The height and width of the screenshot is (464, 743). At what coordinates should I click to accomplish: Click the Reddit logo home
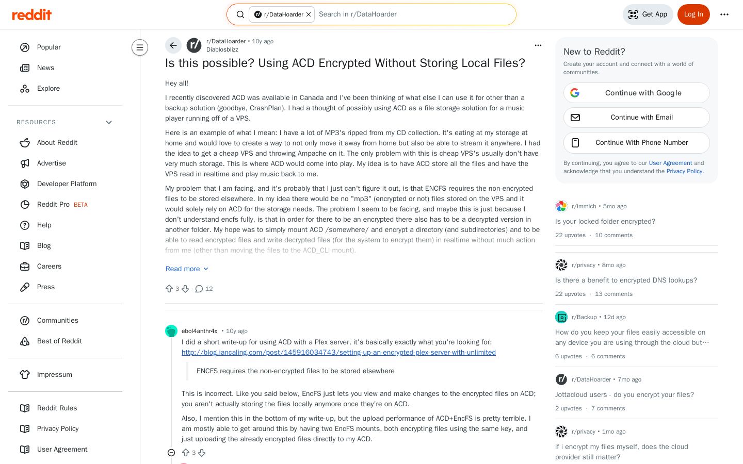pos(32,14)
